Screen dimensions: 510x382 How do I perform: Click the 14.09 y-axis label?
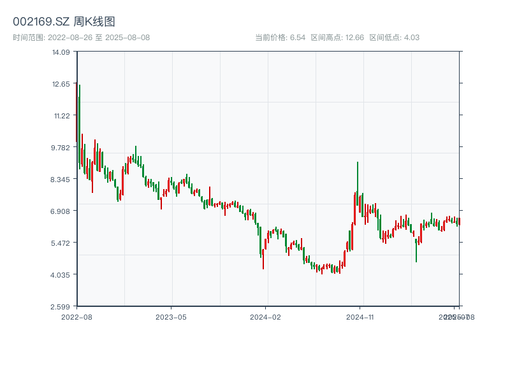tap(61, 52)
